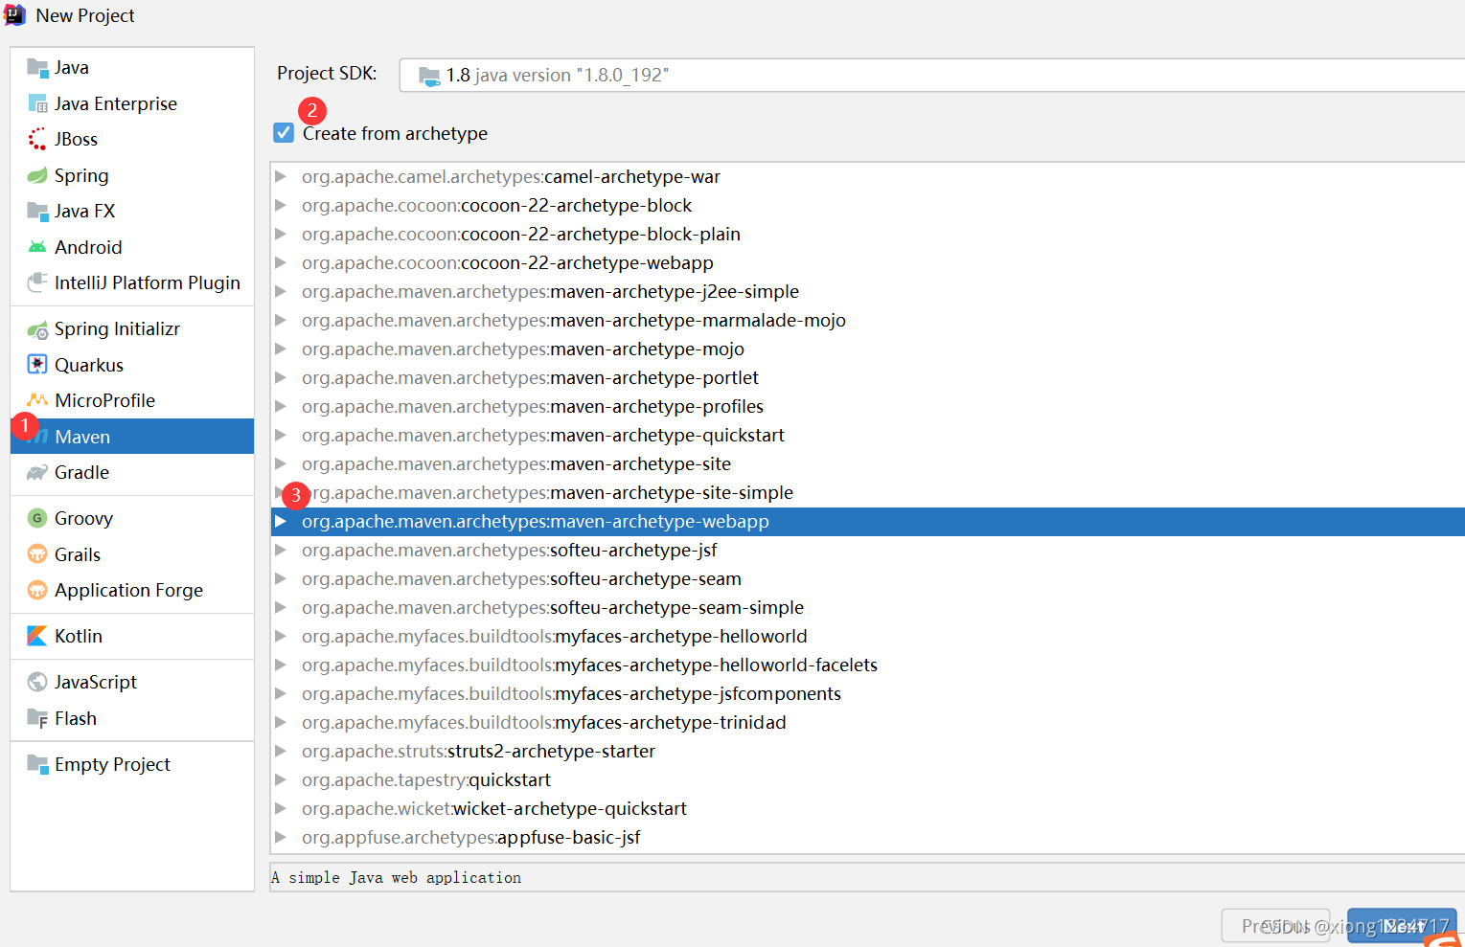Expand camel-archetype-war node
Viewport: 1465px width, 947px height.
click(x=281, y=176)
